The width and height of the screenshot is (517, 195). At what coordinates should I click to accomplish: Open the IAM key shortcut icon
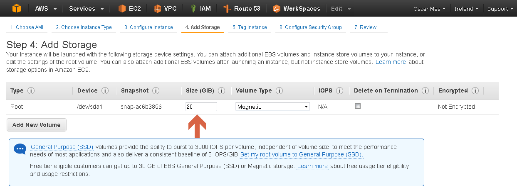[x=193, y=8]
